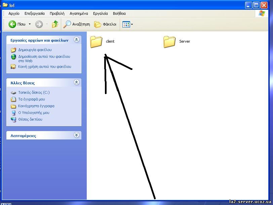Open Τοπικός δίσκος (C:) link
This screenshot has width=273, height=205.
click(x=34, y=92)
